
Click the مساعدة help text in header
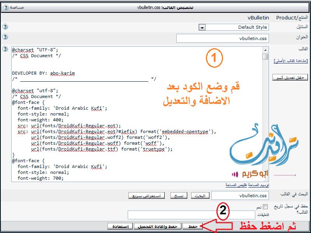(17, 7)
